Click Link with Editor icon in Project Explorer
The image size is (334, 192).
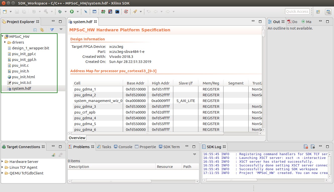[42, 30]
